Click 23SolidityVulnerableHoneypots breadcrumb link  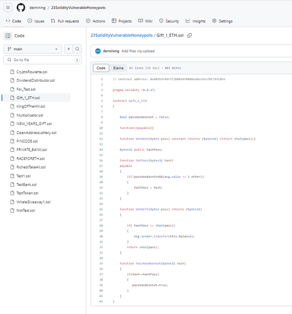pyautogui.click(x=121, y=35)
